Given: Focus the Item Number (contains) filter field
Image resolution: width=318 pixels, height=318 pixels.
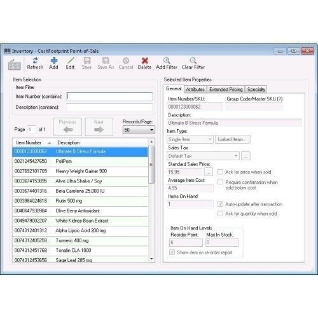Looking at the screenshot, I should pos(109,97).
